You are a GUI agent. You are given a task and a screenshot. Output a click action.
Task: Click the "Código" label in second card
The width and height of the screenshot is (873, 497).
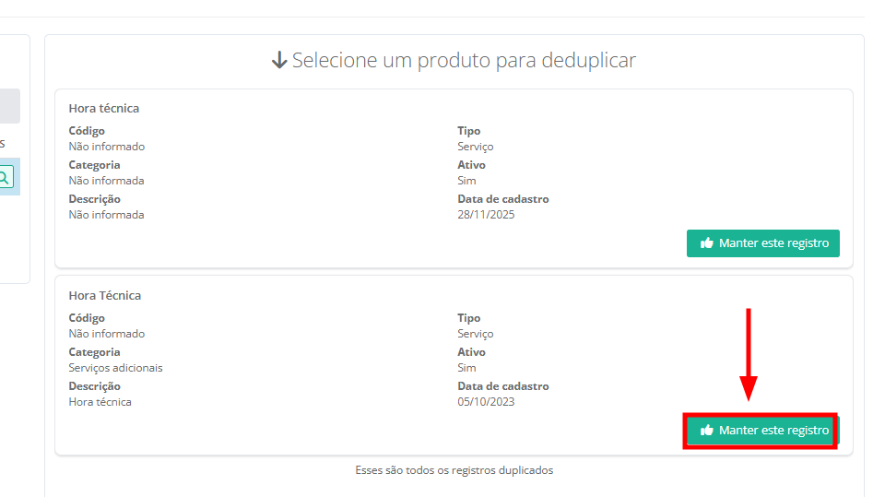[x=87, y=318]
